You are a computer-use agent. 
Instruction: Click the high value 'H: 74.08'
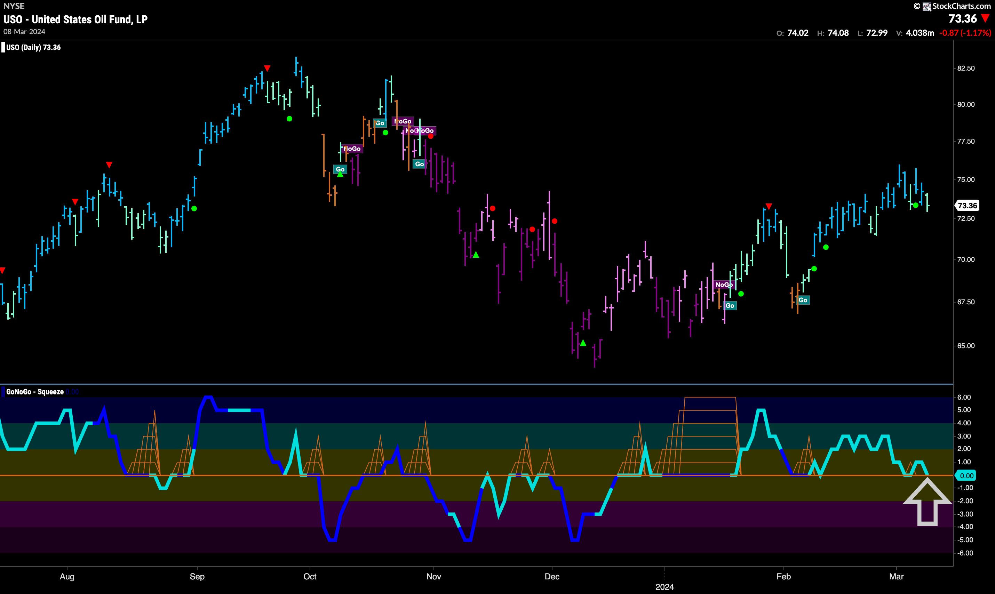click(x=833, y=33)
